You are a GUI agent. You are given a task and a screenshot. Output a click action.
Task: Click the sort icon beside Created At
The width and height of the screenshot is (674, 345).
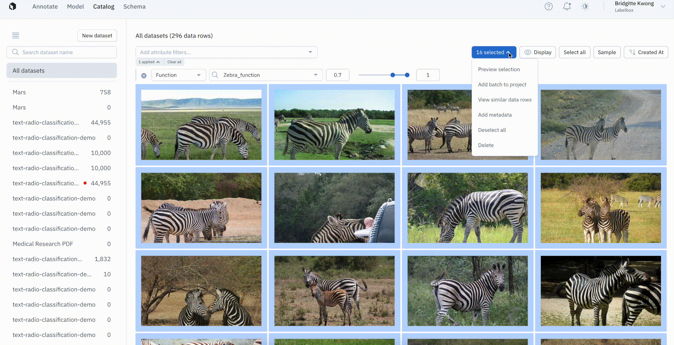(x=632, y=52)
